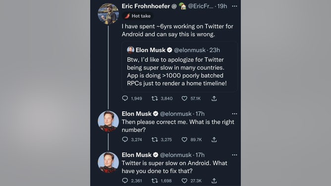Retweet the tweet with 3,275 retweets
The height and width of the screenshot is (186, 331).
(155, 139)
